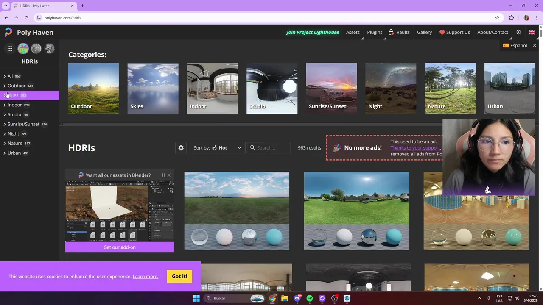Viewport: 543px width, 305px height.
Task: Open OBS Studio from the taskbar
Action: tap(334, 298)
